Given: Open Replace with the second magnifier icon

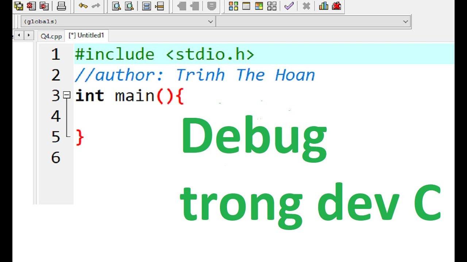Looking at the screenshot, I should pyautogui.click(x=129, y=6).
